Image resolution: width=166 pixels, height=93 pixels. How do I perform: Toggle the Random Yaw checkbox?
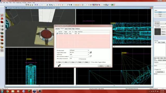tap(155, 69)
